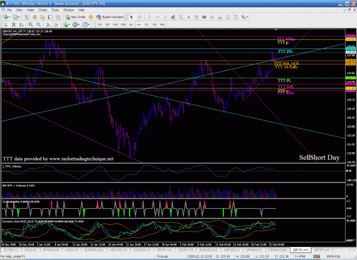Click the connection status bars icon

[316, 257]
